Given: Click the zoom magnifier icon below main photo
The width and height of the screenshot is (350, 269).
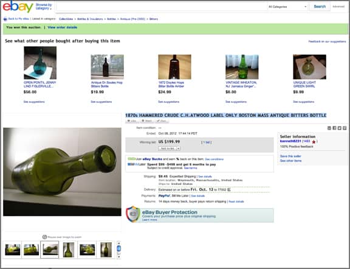Looking at the screenshot, I should pos(44,237).
